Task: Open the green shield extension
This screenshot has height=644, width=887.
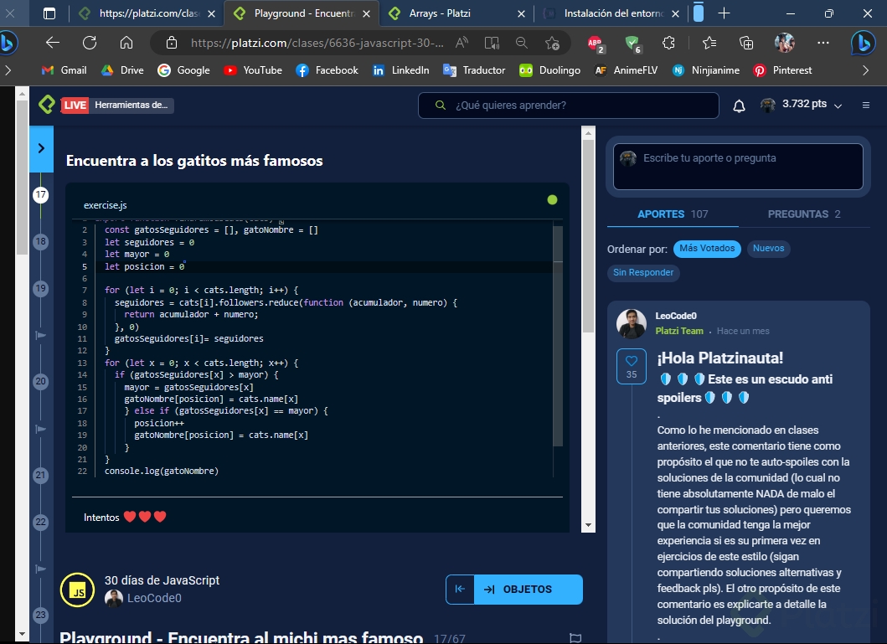Action: tap(632, 43)
